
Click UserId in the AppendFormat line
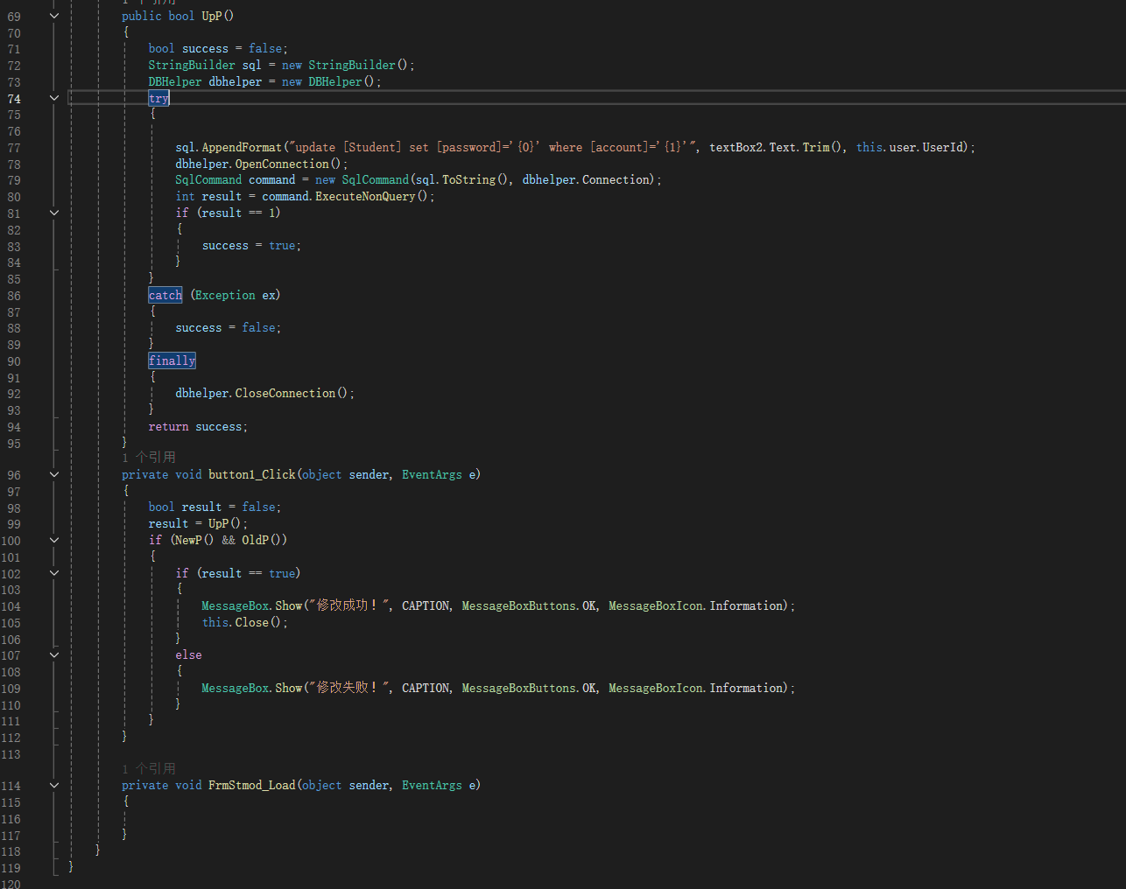pos(942,147)
